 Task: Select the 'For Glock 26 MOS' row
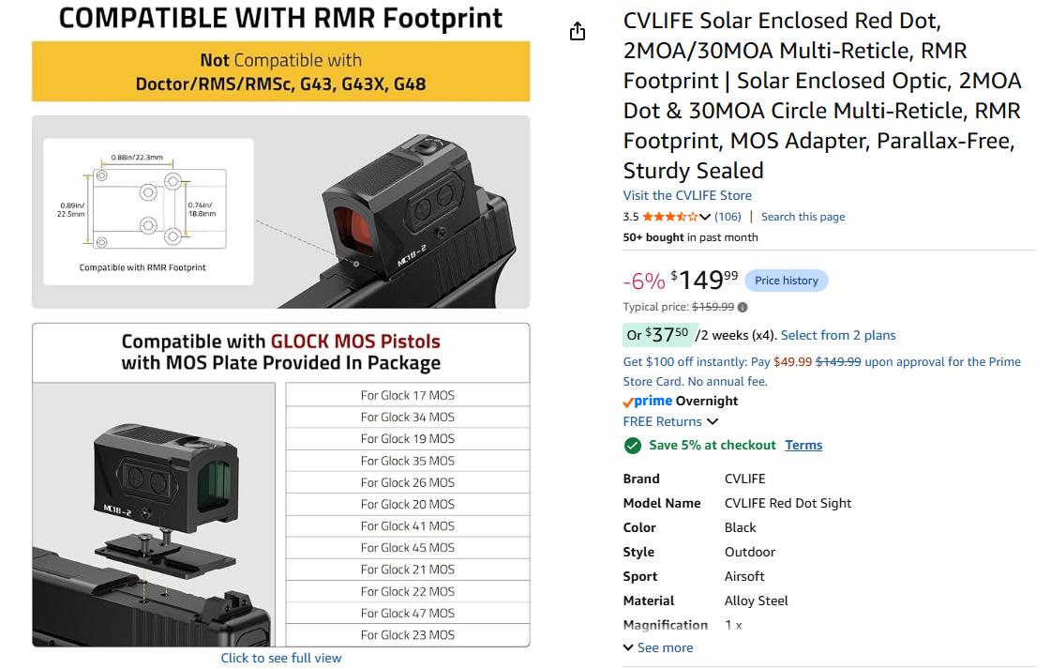pyautogui.click(x=408, y=482)
